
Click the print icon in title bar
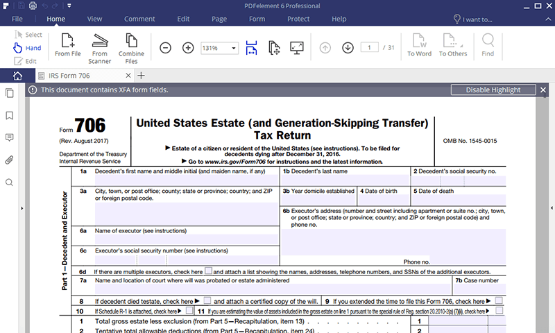point(33,6)
